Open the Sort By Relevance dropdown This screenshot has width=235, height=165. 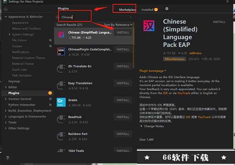(x=118, y=25)
